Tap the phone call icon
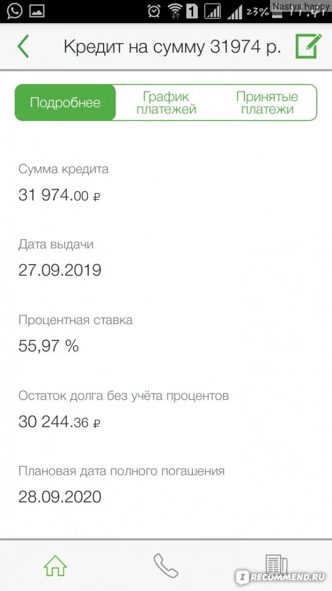332x591 pixels. [166, 565]
